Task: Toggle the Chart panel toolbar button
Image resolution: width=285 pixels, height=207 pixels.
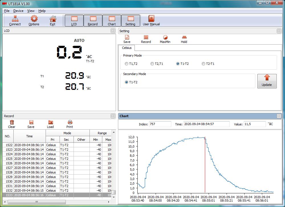Action: [x=112, y=20]
